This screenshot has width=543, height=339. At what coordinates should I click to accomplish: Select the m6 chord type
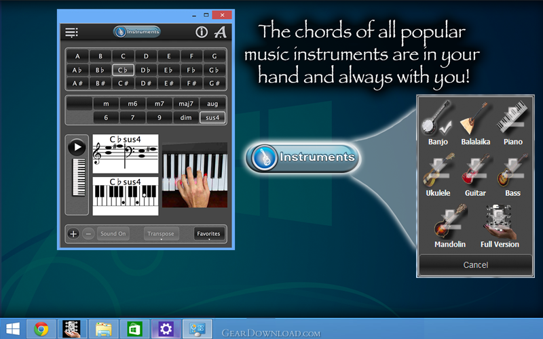[132, 104]
